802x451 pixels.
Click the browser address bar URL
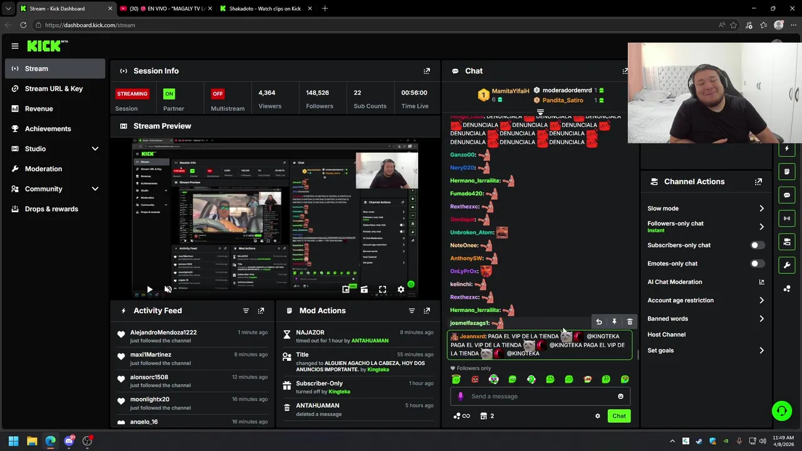90,25
